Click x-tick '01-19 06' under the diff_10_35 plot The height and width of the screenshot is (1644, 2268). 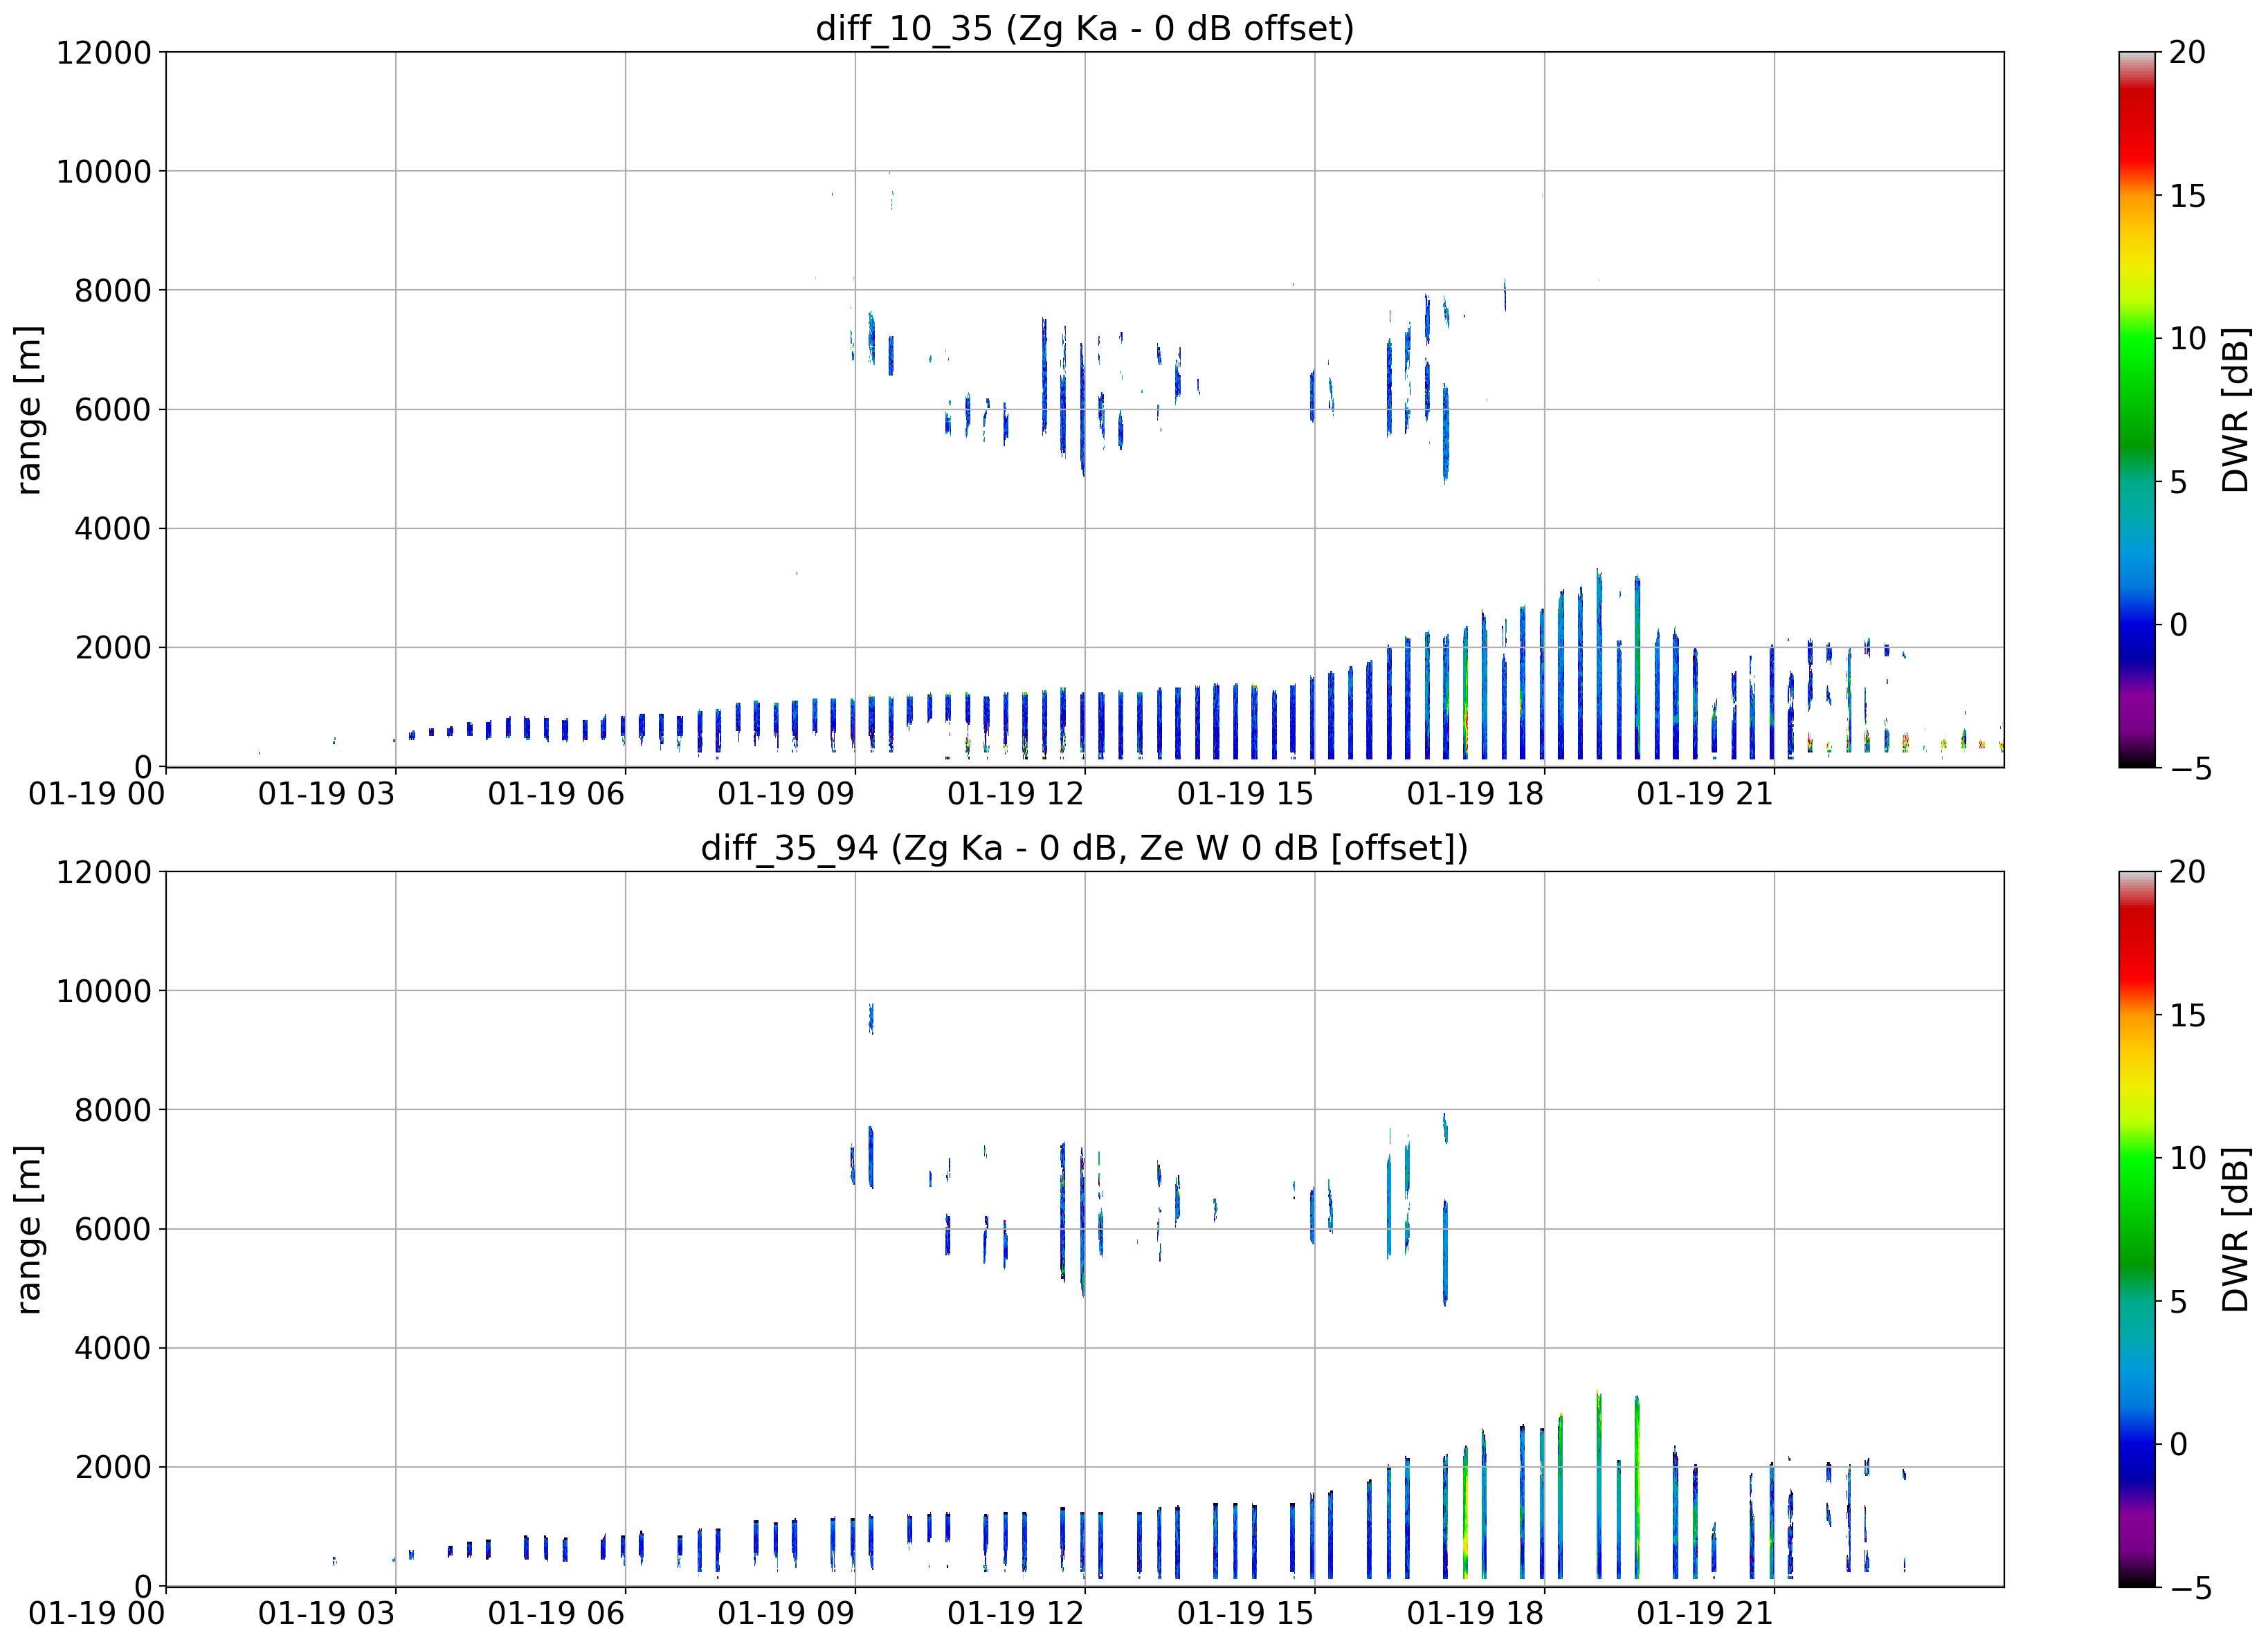(x=556, y=795)
